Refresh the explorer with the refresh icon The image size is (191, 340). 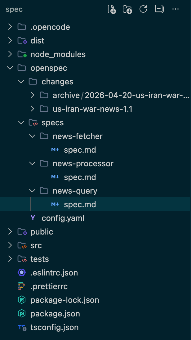click(143, 9)
